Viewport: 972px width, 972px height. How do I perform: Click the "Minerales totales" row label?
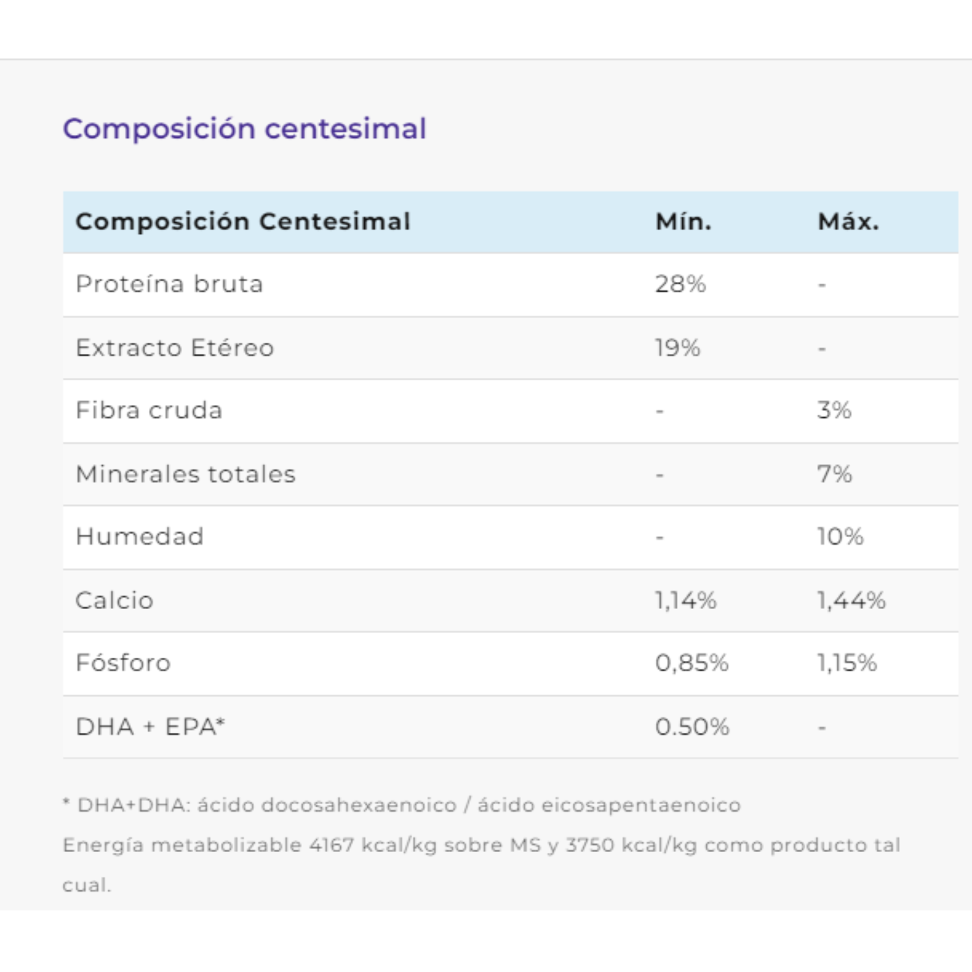(186, 474)
